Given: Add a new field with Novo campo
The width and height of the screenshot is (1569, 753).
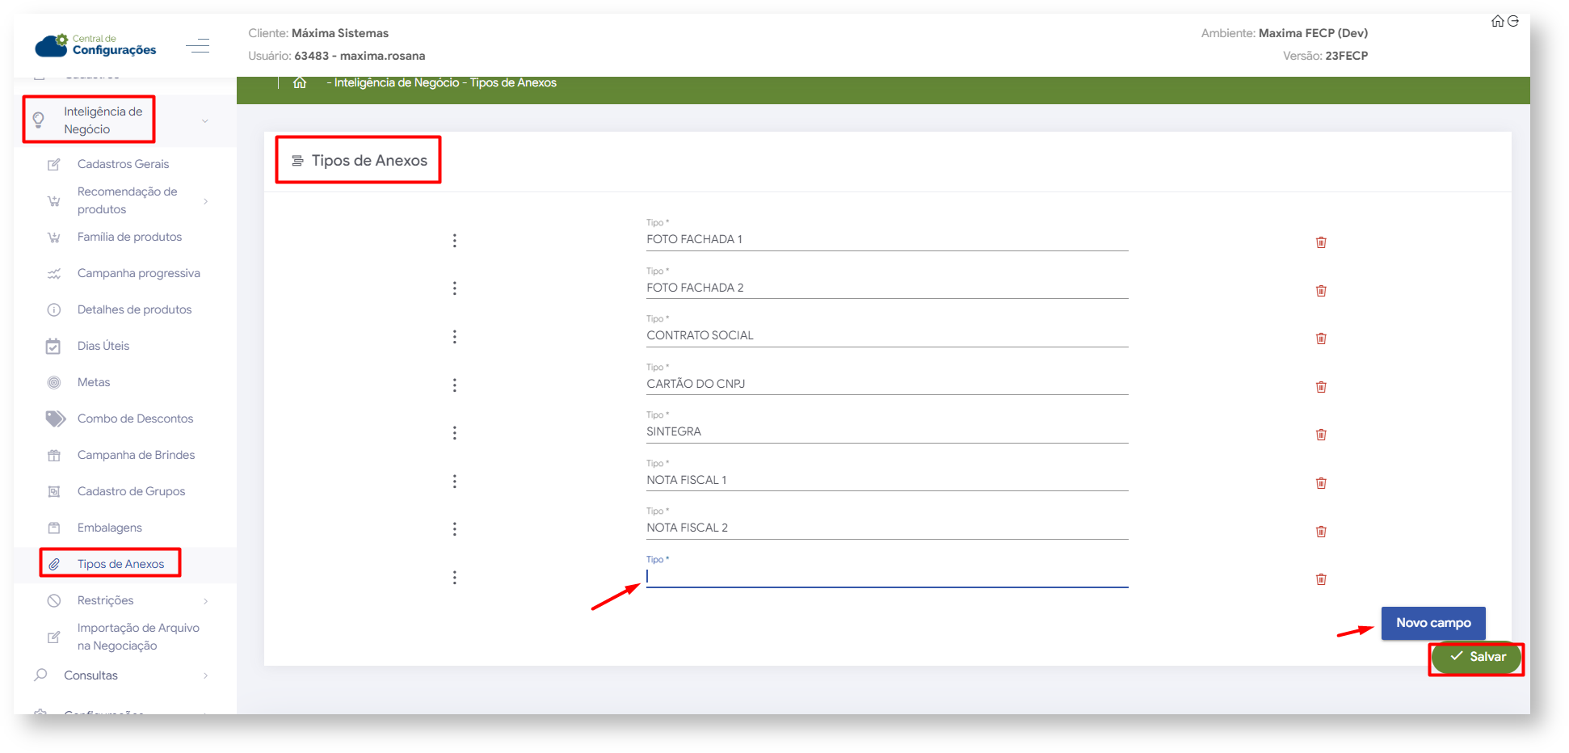Looking at the screenshot, I should coord(1433,623).
